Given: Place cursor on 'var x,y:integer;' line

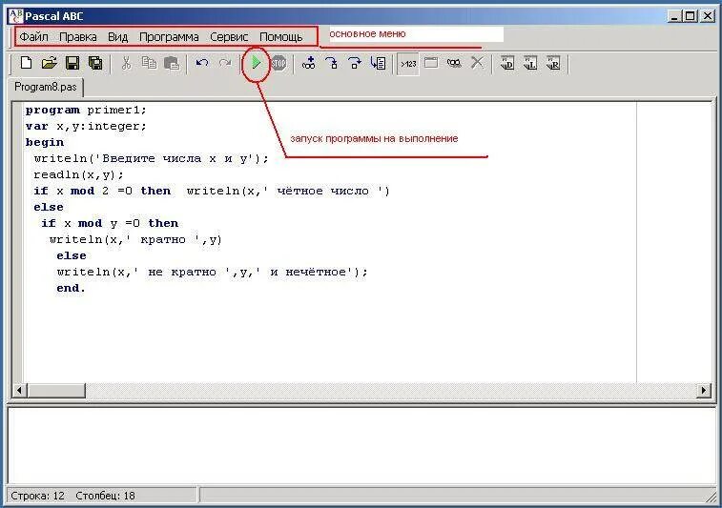Looking at the screenshot, I should (x=86, y=126).
